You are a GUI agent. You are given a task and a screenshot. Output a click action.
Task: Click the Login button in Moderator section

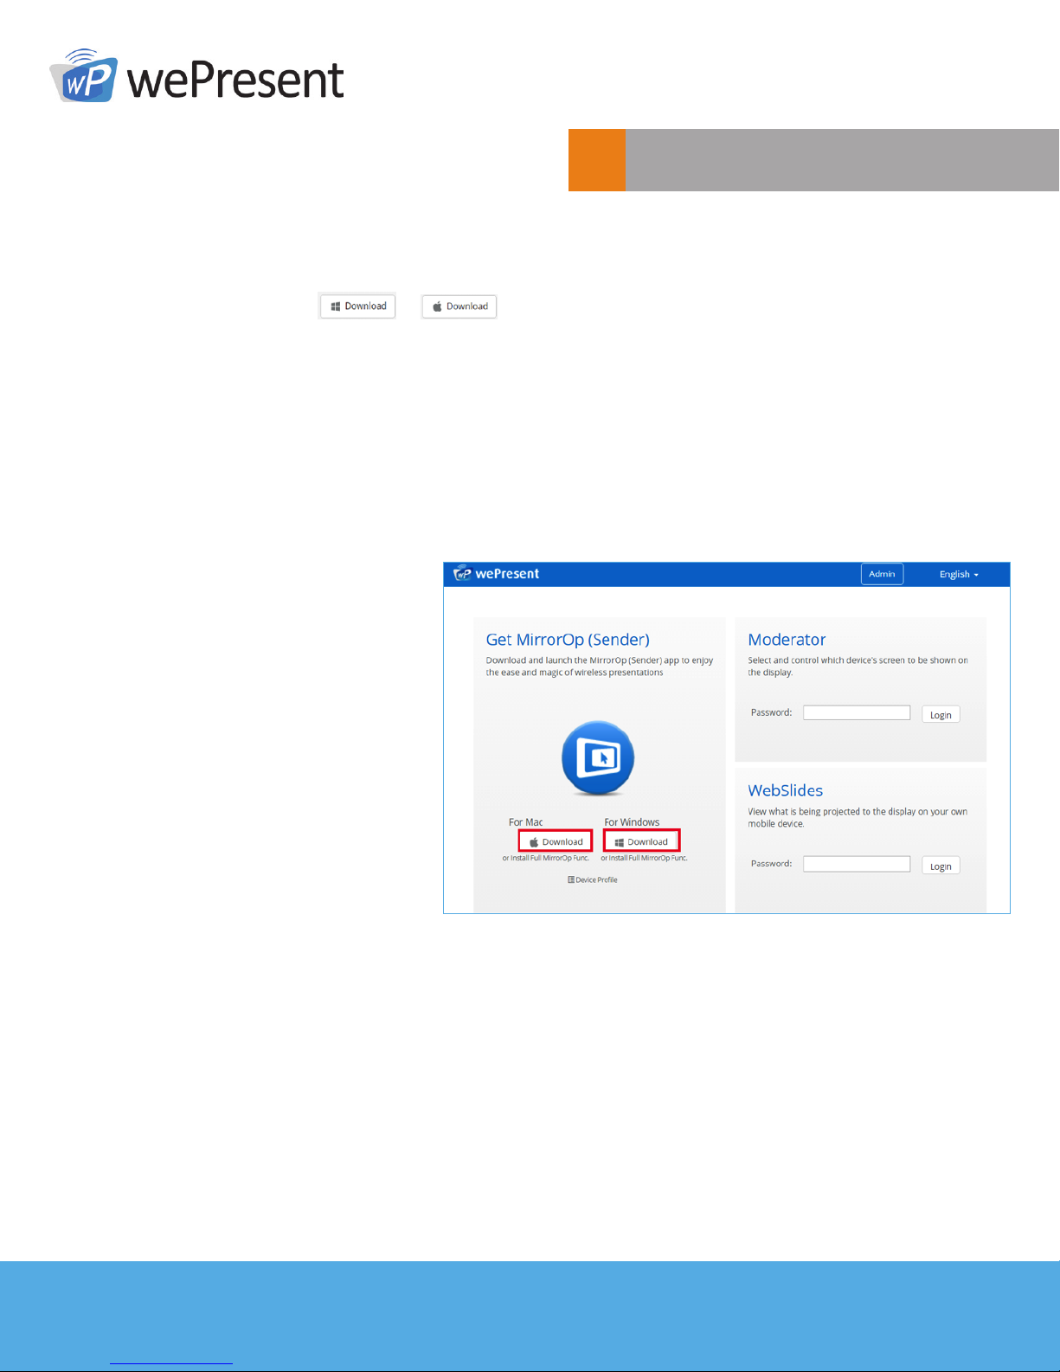click(941, 715)
